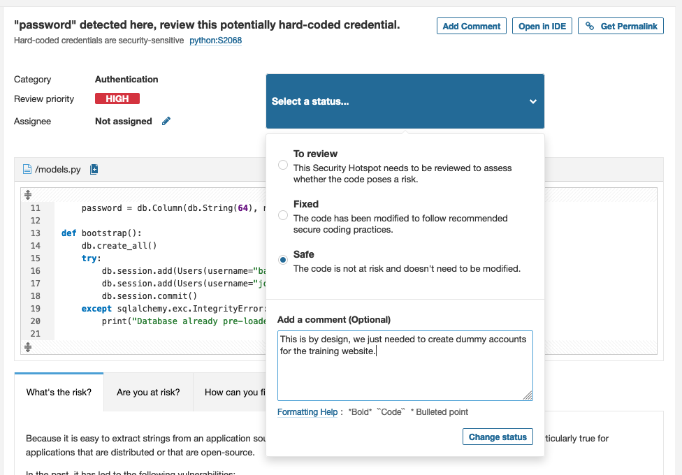
Task: Select the Fixed status radio button
Action: click(283, 215)
